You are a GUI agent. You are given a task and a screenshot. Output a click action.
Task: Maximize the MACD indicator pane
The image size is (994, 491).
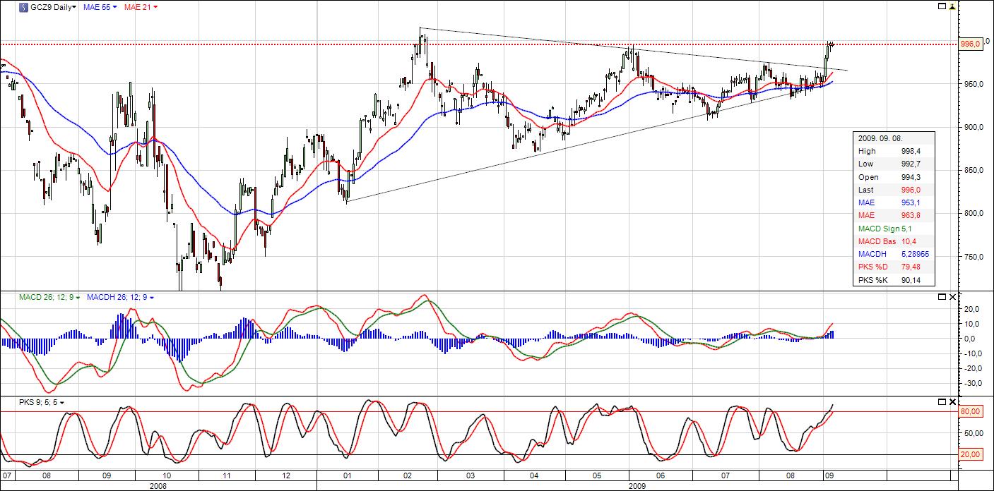point(941,298)
